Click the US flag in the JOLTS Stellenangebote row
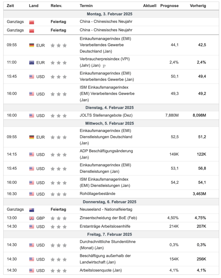Viewport: 221px width, 278px height. tap(32, 115)
